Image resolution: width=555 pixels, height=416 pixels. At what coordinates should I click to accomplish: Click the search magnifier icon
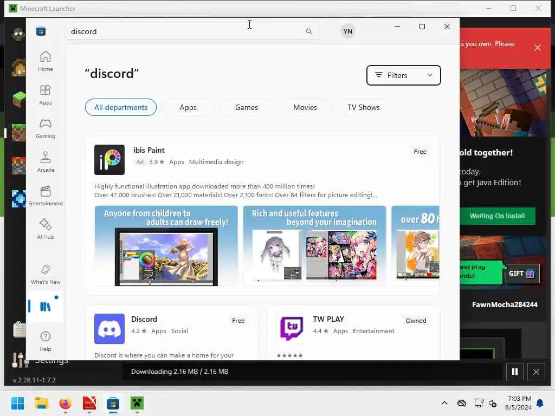(308, 31)
